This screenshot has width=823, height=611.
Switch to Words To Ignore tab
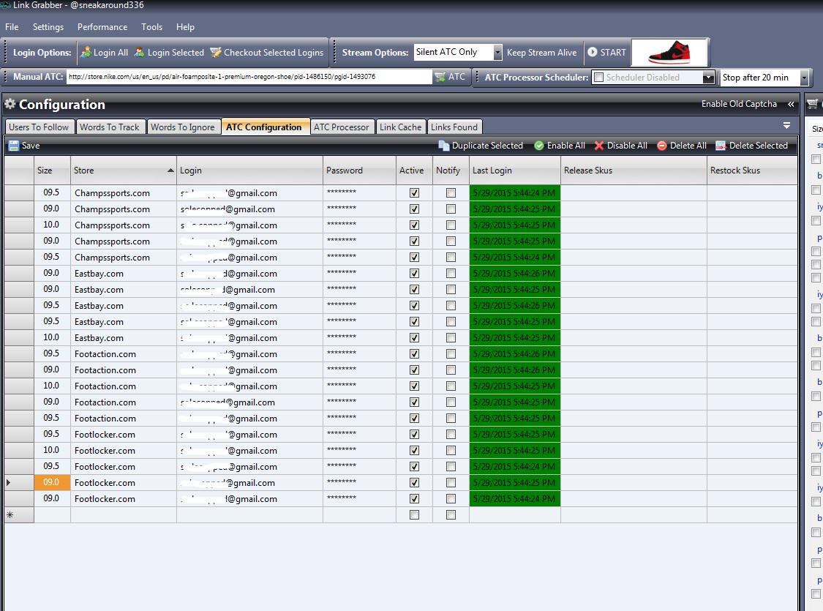[183, 127]
